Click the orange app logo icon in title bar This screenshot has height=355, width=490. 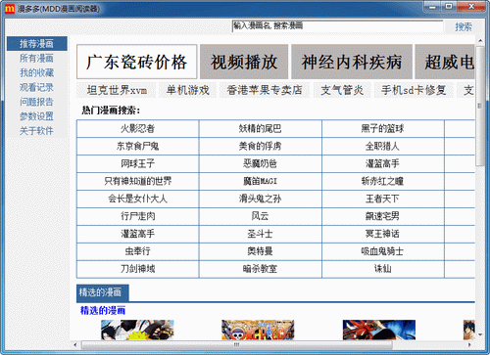pyautogui.click(x=10, y=8)
